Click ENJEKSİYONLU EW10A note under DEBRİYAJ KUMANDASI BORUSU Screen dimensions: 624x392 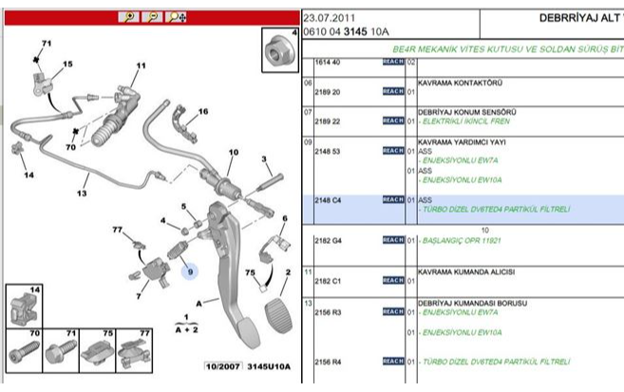[460, 333]
